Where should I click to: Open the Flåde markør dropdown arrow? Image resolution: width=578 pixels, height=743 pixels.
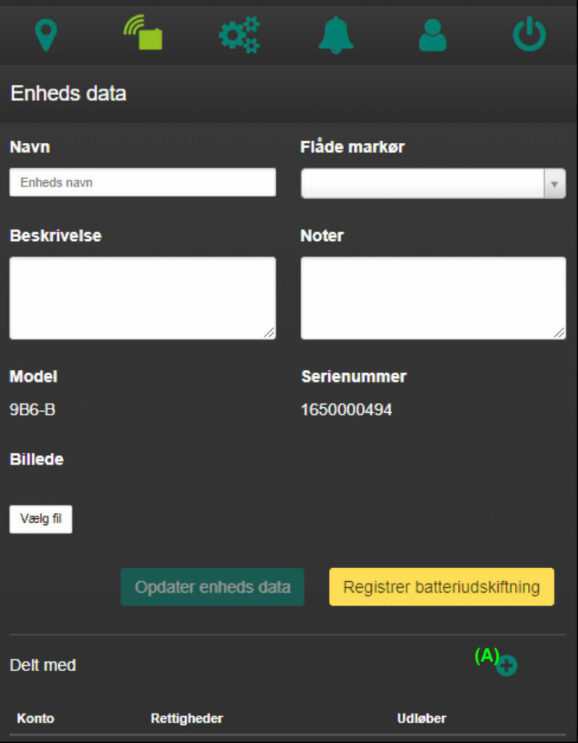click(x=554, y=184)
